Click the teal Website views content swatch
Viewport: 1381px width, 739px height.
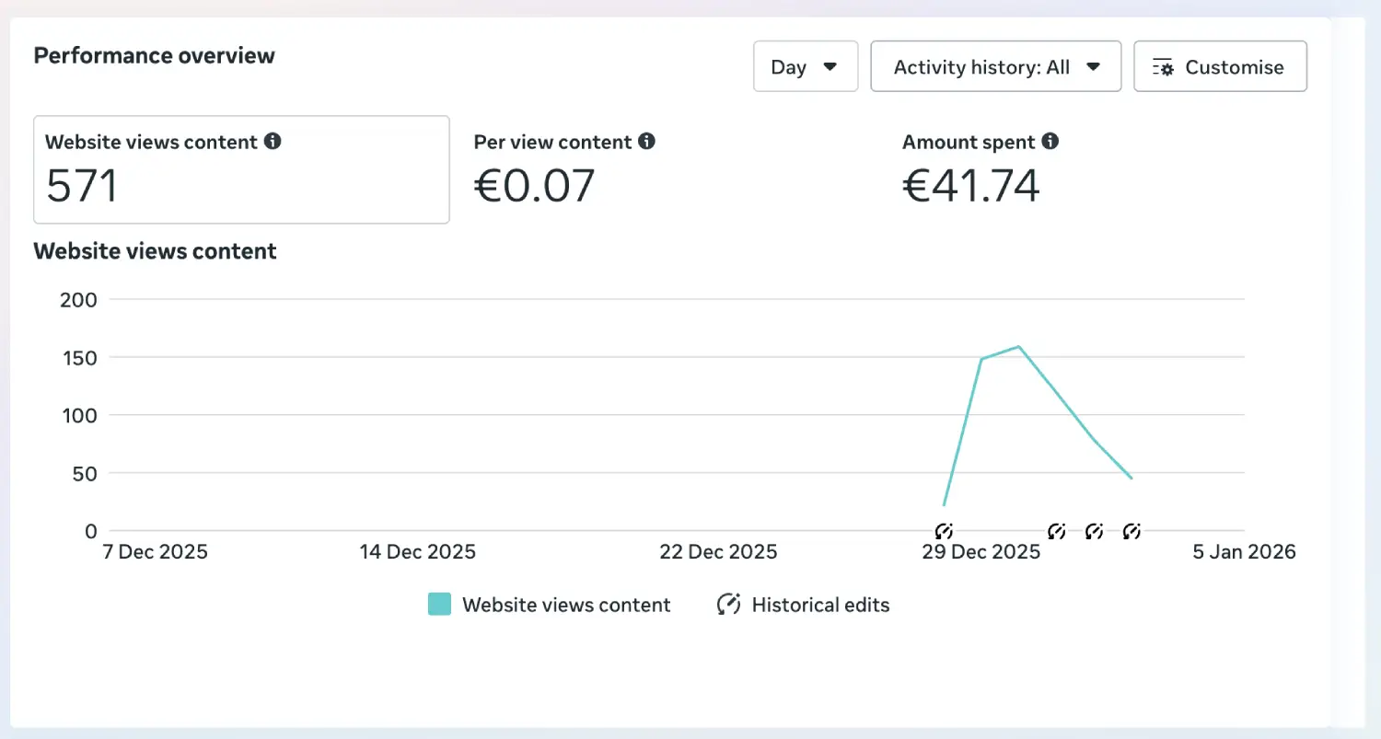point(439,605)
